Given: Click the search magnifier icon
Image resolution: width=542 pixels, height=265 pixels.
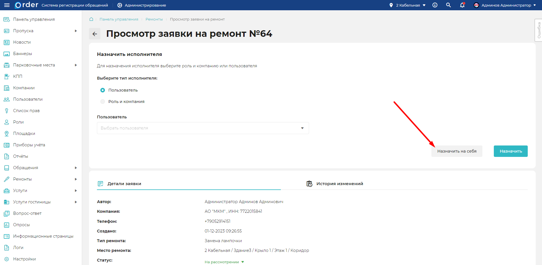Looking at the screenshot, I should click(448, 5).
